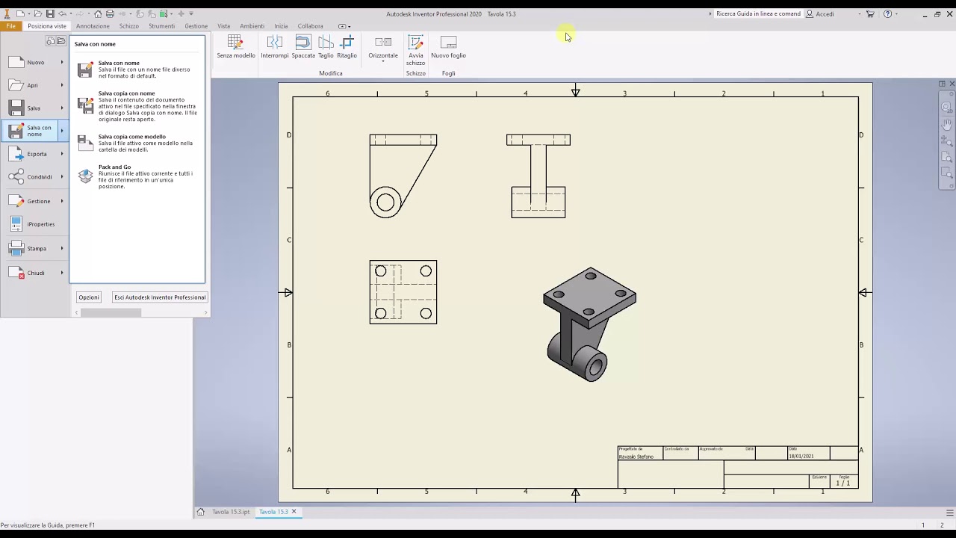The height and width of the screenshot is (538, 956).
Task: Click the Opzioni button
Action: [x=89, y=297]
